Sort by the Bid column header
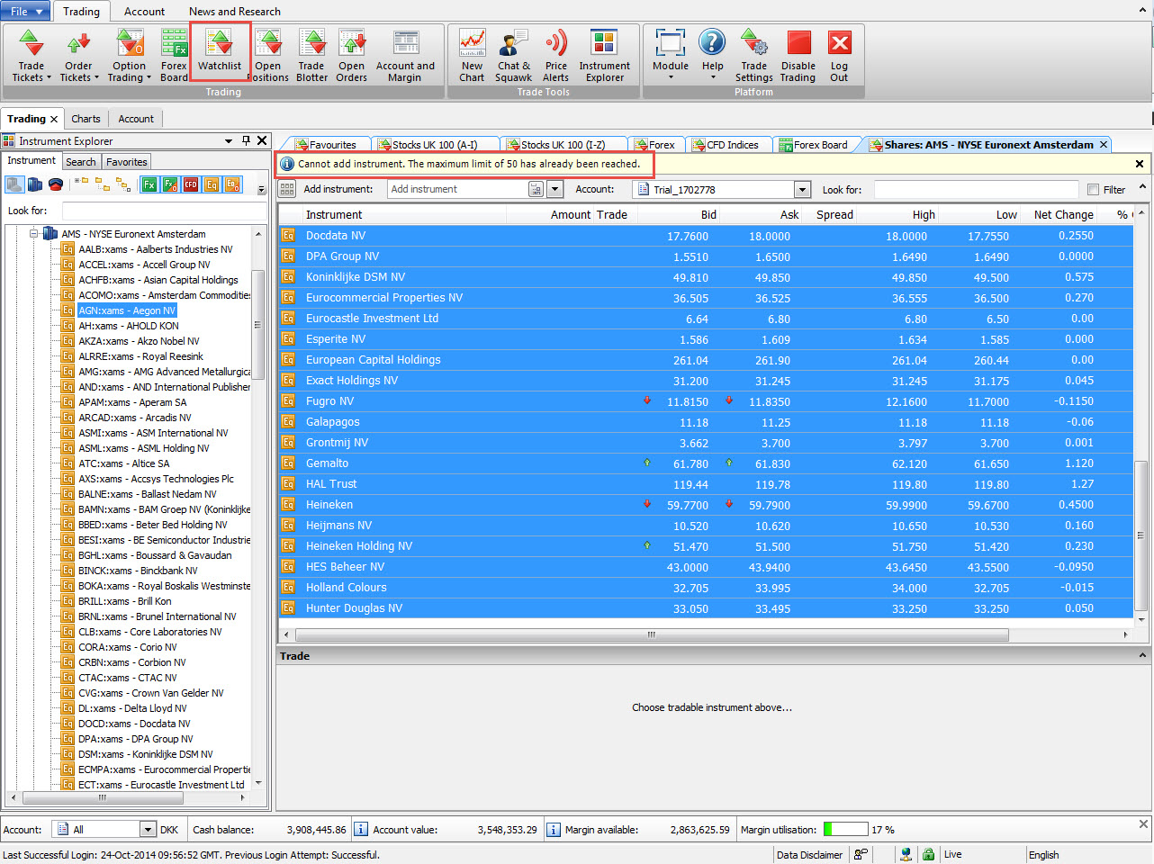Screen dimensions: 1154x864 click(708, 214)
